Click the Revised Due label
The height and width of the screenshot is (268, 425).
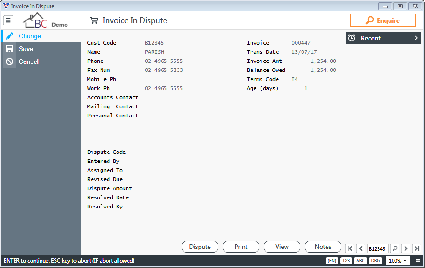pyautogui.click(x=105, y=179)
